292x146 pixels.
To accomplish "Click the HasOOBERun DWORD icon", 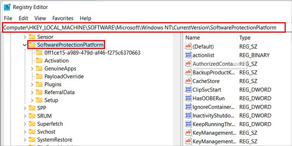I will point(188,98).
